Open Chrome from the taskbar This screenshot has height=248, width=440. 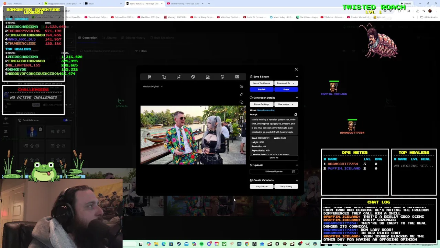pyautogui.click(x=247, y=244)
